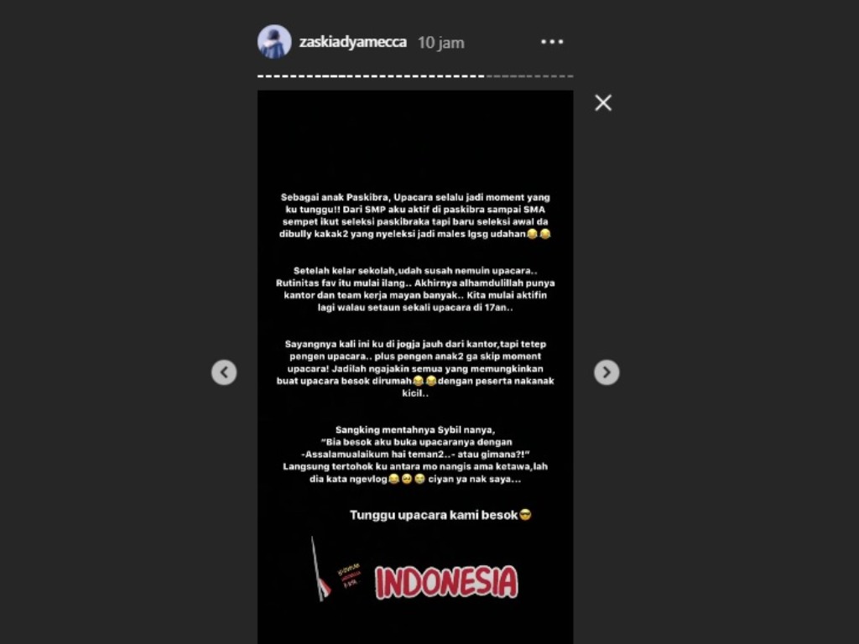
Task: Click the paragraph starting "Sangking mentahnya Sybil"
Action: (415, 454)
